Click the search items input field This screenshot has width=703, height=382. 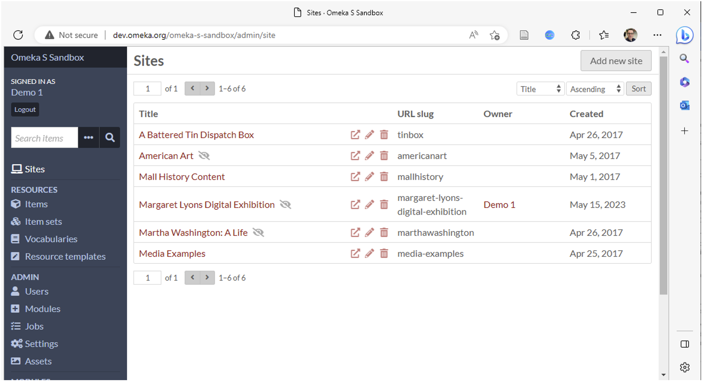click(x=44, y=138)
